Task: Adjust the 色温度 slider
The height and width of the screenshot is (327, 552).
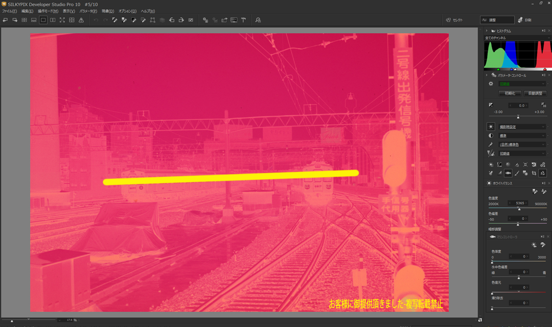Action: 518,208
